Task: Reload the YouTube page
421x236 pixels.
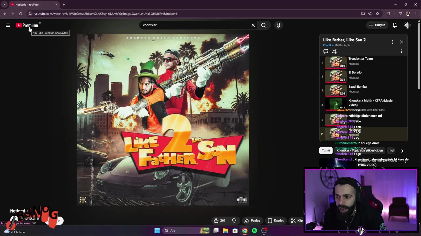Action: (x=20, y=14)
